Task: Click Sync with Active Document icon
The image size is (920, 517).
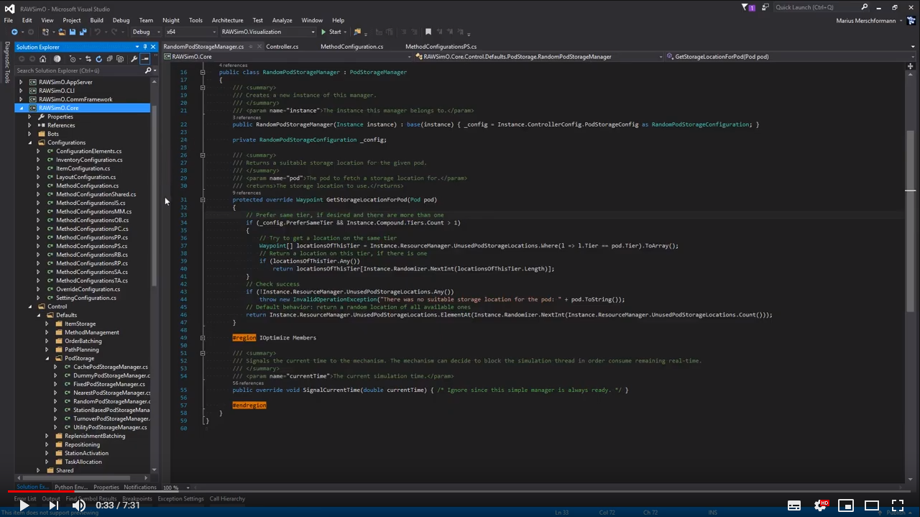Action: click(88, 59)
